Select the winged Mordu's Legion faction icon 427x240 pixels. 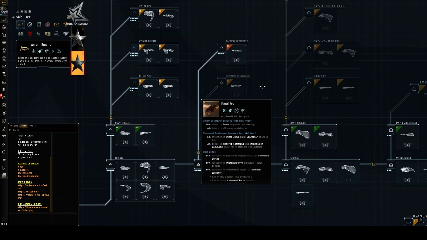[66, 34]
